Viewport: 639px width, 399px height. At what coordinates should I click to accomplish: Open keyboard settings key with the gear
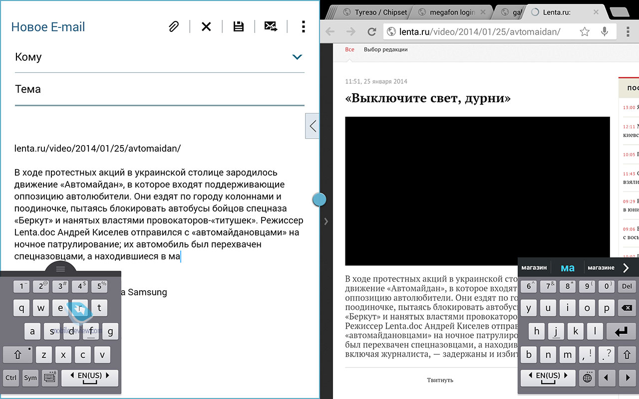pyautogui.click(x=49, y=378)
